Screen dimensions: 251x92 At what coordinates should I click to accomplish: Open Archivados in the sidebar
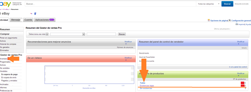point(4,84)
